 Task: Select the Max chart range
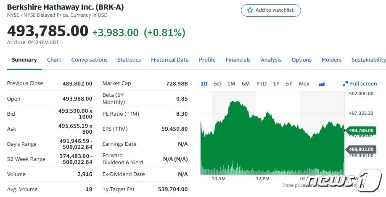[304, 84]
